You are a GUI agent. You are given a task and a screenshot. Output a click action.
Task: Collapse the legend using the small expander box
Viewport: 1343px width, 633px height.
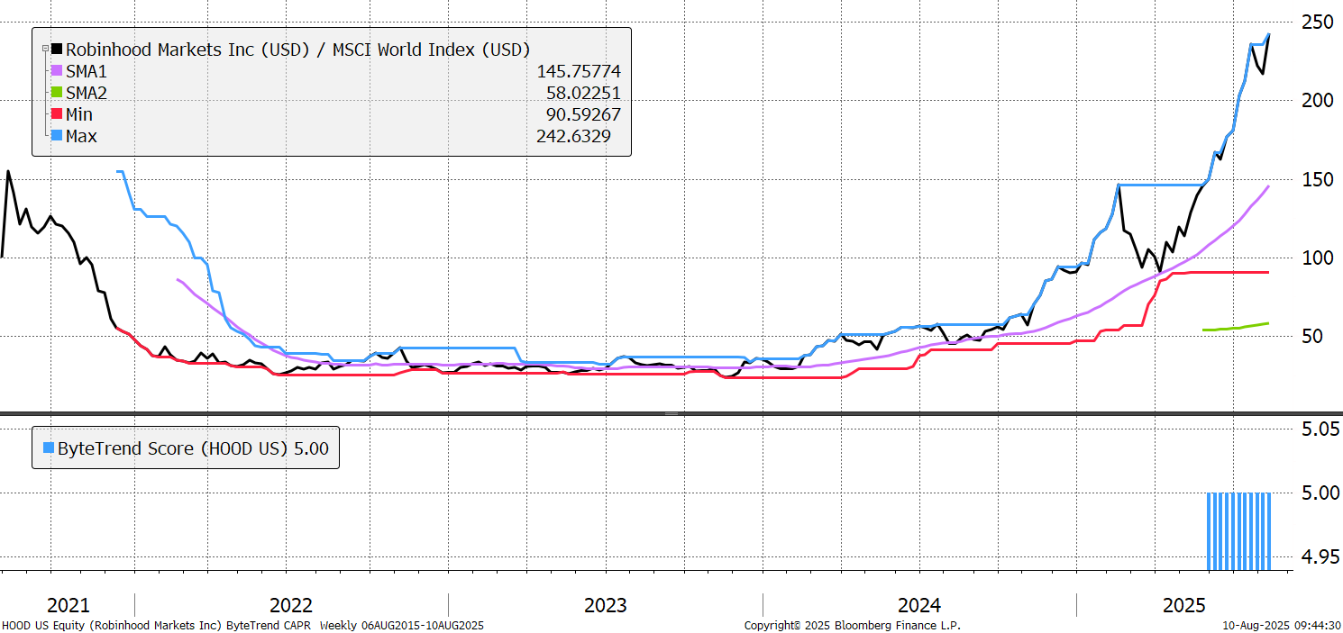point(45,49)
